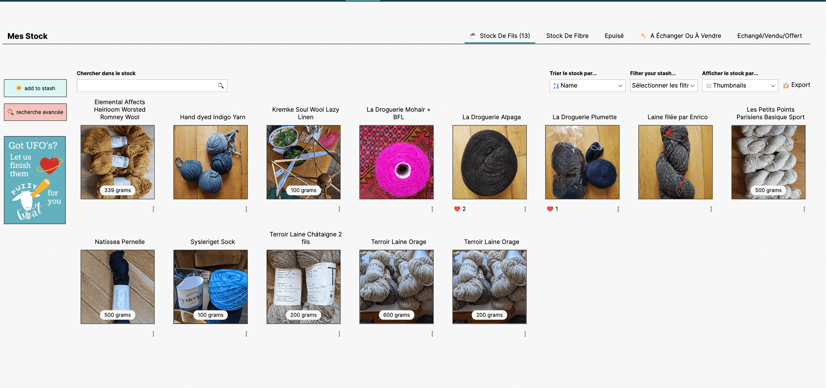Open three-dot menu under Hand dyed Indigo Yarn
This screenshot has height=388, width=826.
(246, 209)
